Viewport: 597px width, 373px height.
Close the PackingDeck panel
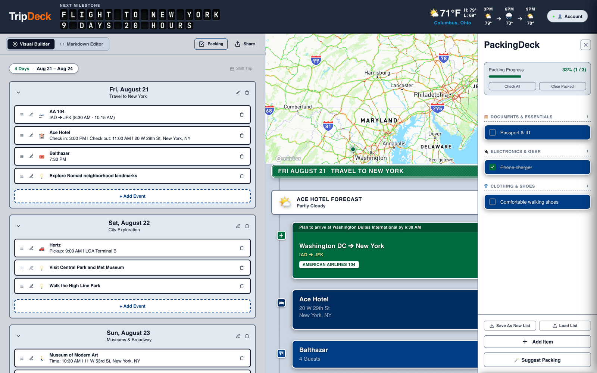tap(585, 45)
